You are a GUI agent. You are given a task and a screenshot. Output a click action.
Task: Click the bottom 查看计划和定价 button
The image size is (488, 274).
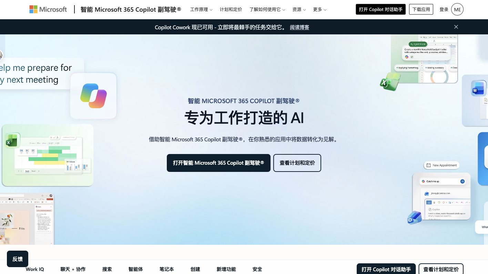(441, 269)
